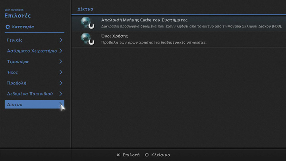Expand the Τιμονιέρα category chevron

pos(61,62)
